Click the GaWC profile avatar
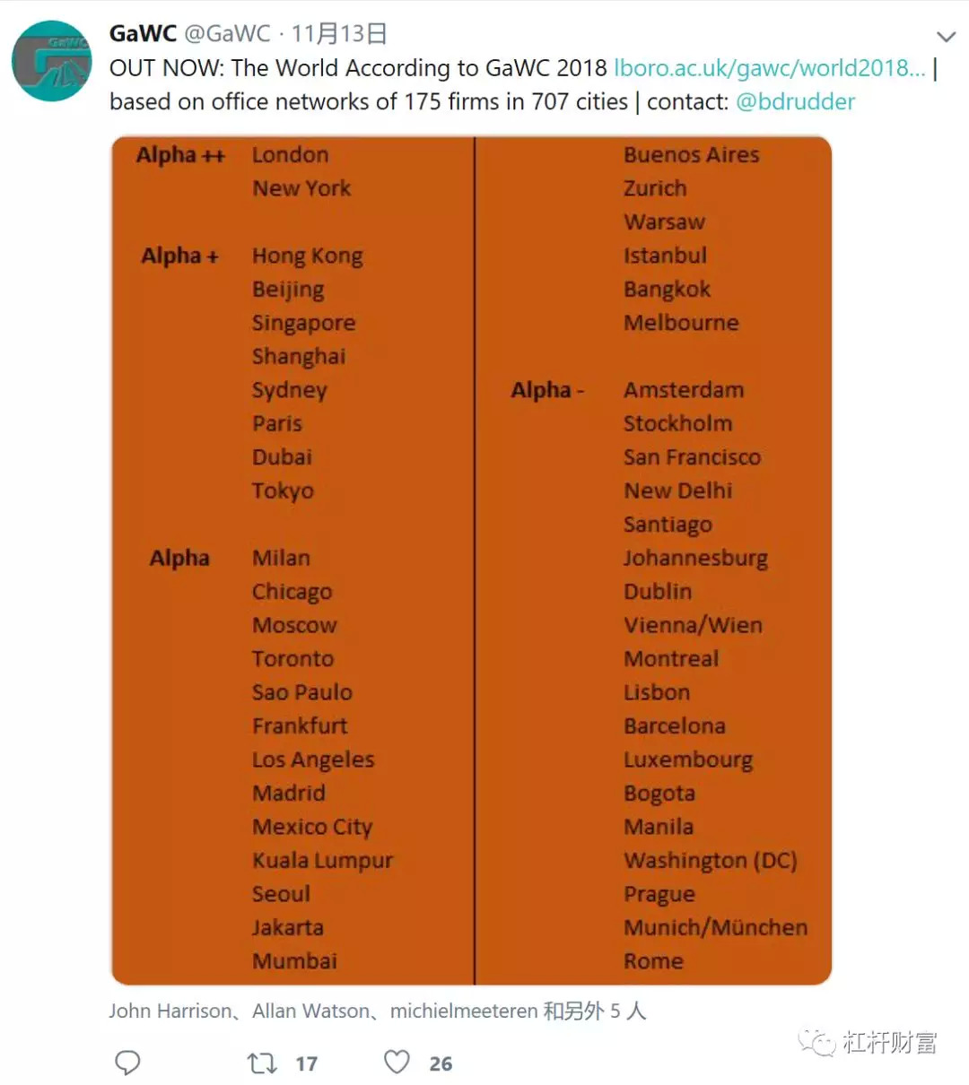This screenshot has height=1085, width=969. [51, 61]
